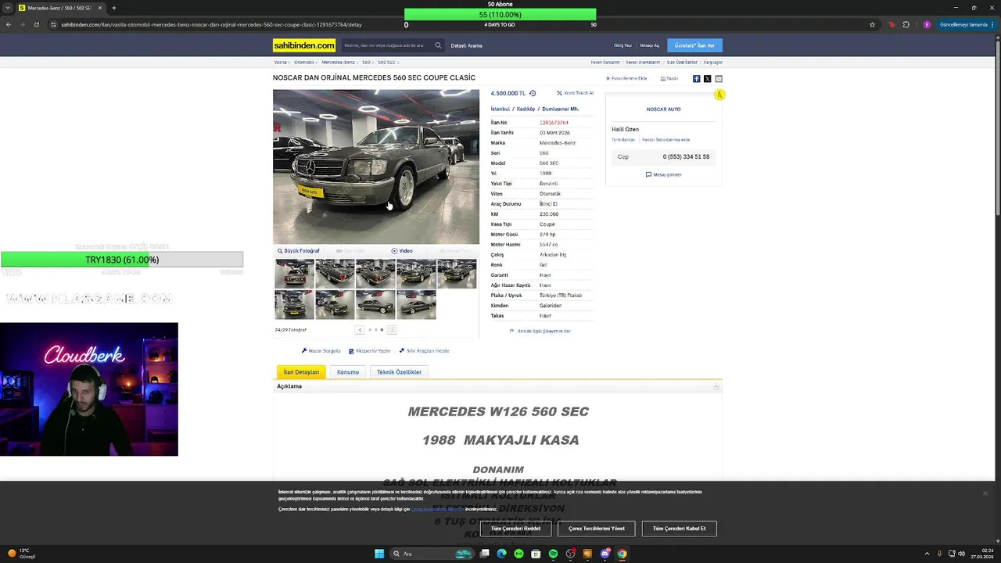Click the sahibinden.com logo
The image size is (1001, 563).
tap(304, 45)
